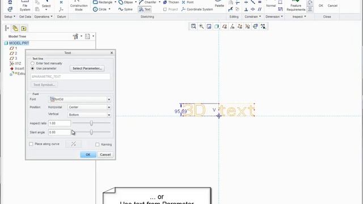The width and height of the screenshot is (363, 204).
Task: Expand Chamfer tool dropdown arrow
Action: [159, 2]
